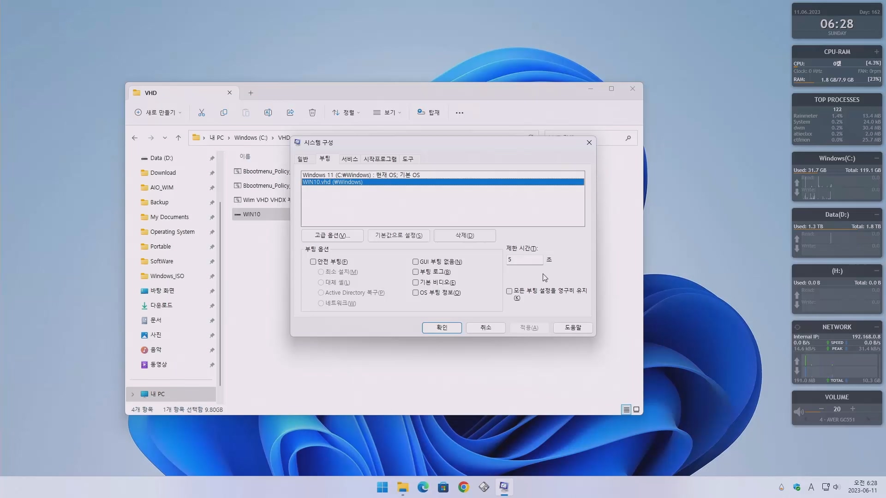Launch Google Chrome from taskbar

(x=464, y=487)
